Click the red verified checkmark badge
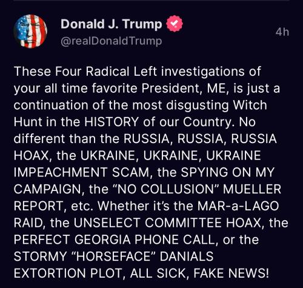Screen dimensions: 303x288 point(175,24)
